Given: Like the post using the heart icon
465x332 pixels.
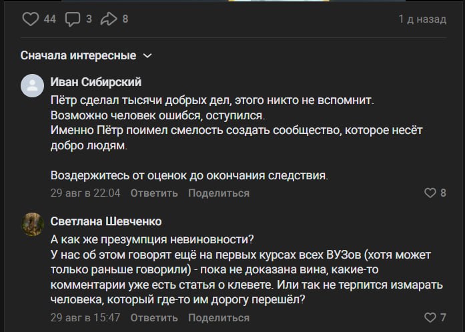Looking at the screenshot, I should pos(31,19).
